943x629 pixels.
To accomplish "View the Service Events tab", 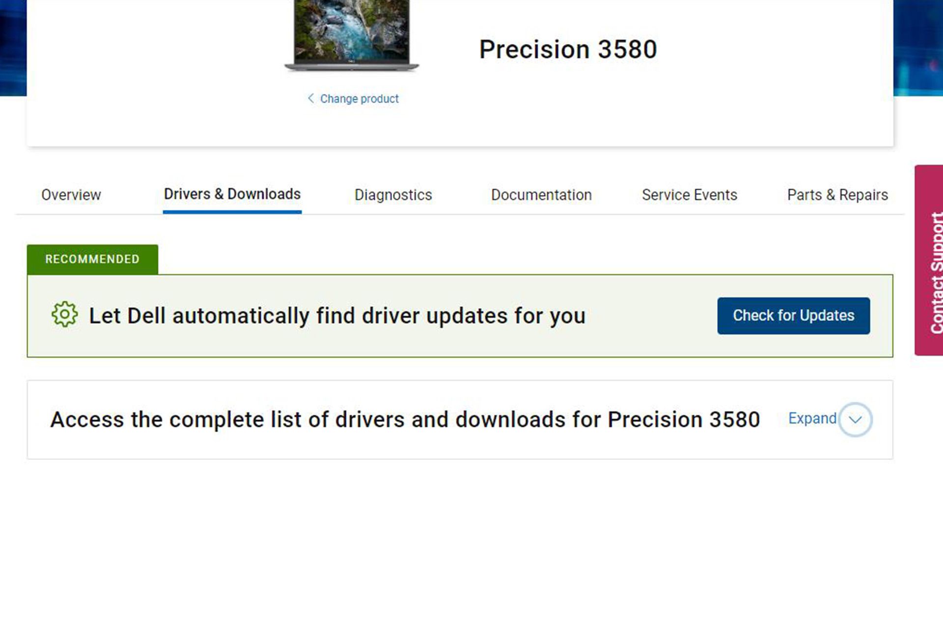I will coord(689,195).
